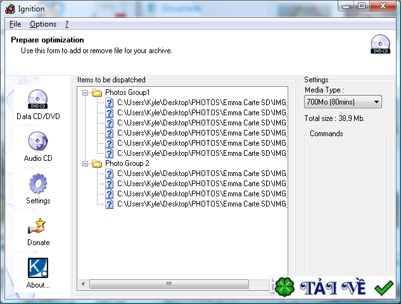The height and width of the screenshot is (304, 401).
Task: Click the DVD-CD icon in header
Action: [380, 44]
